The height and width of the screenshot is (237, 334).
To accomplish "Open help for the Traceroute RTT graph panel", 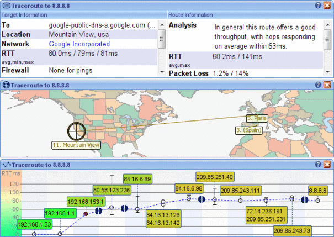I will pos(318,165).
